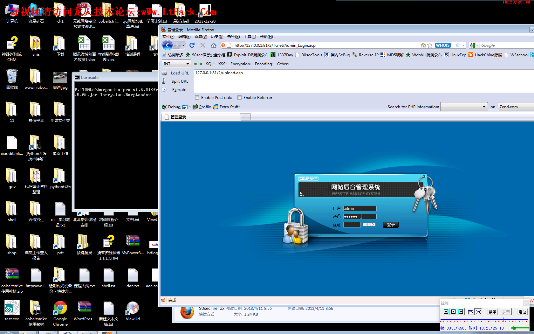
Task: Open the 计算机 desktop icon
Action: (12, 10)
